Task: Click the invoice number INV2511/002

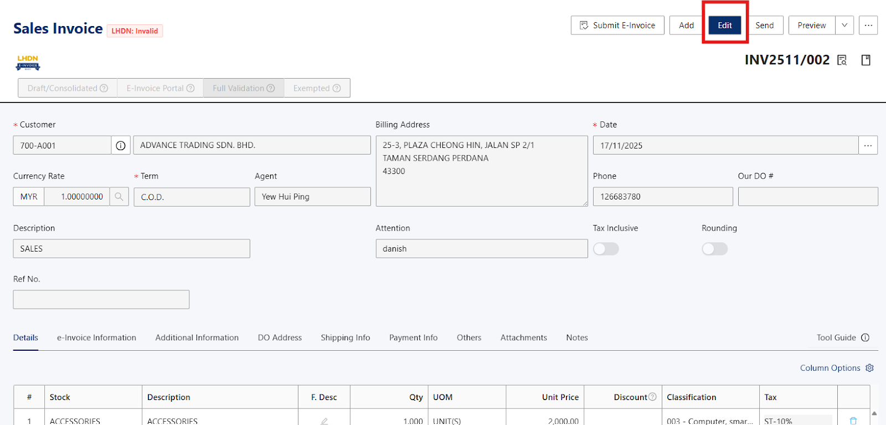Action: coord(787,60)
